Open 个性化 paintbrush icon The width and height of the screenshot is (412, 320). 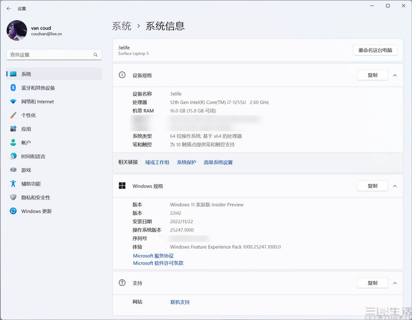coord(13,115)
